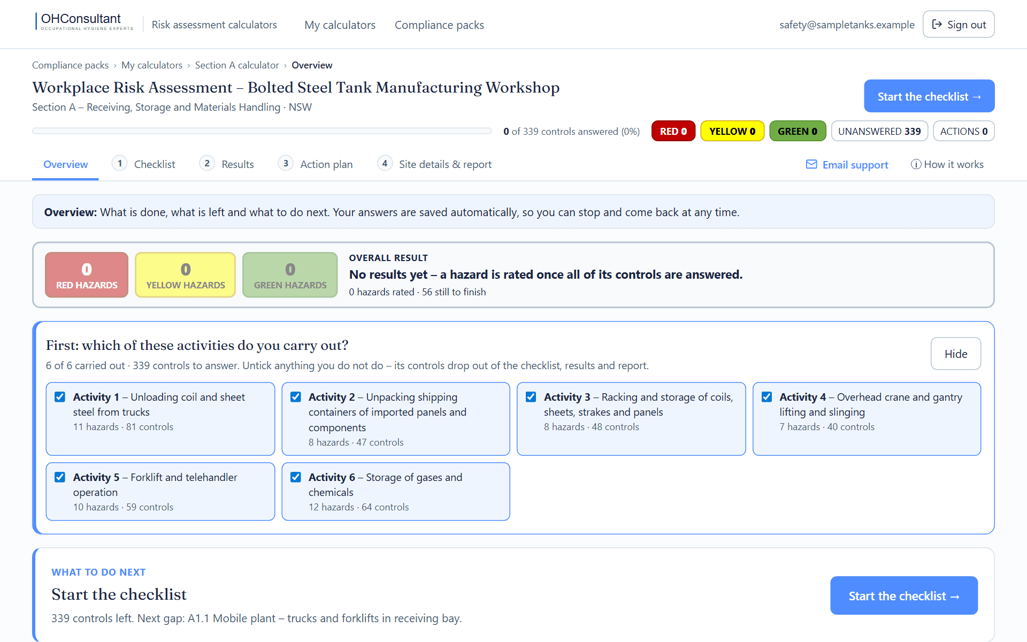Screen dimensions: 1027x642
Task: Untick Activity 3 Racking and storage checkbox
Action: click(531, 397)
